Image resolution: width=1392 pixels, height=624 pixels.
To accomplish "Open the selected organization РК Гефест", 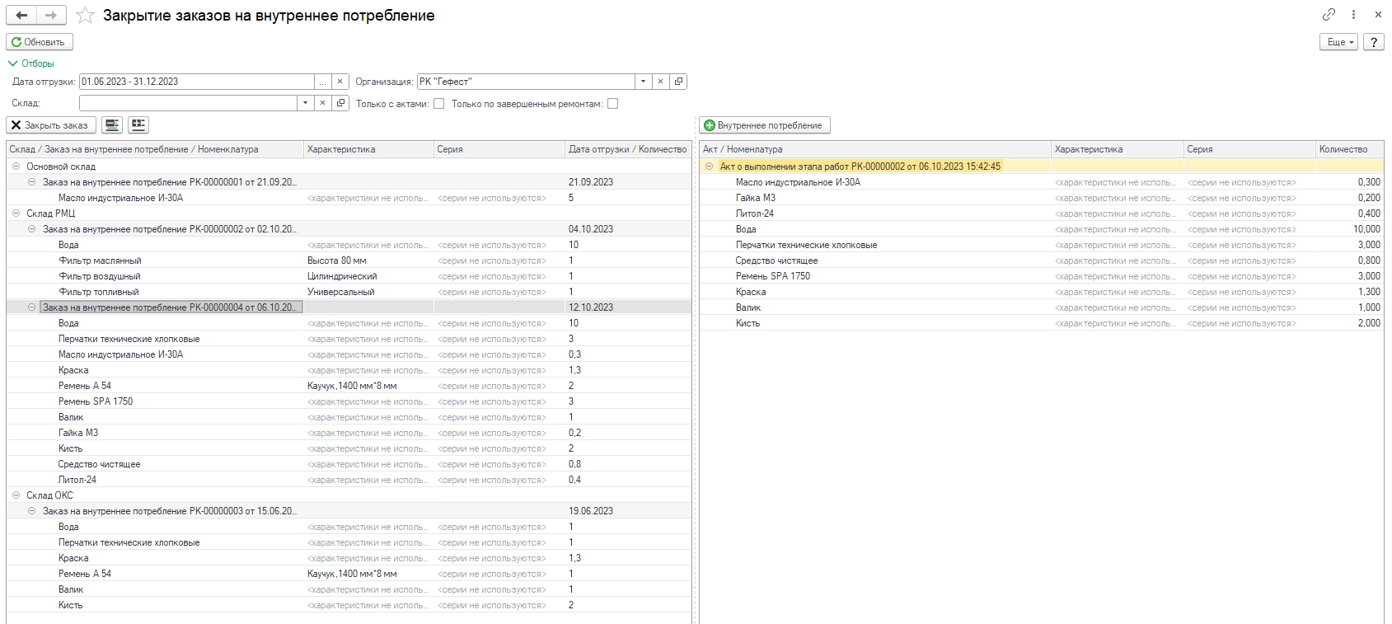I will tap(678, 82).
